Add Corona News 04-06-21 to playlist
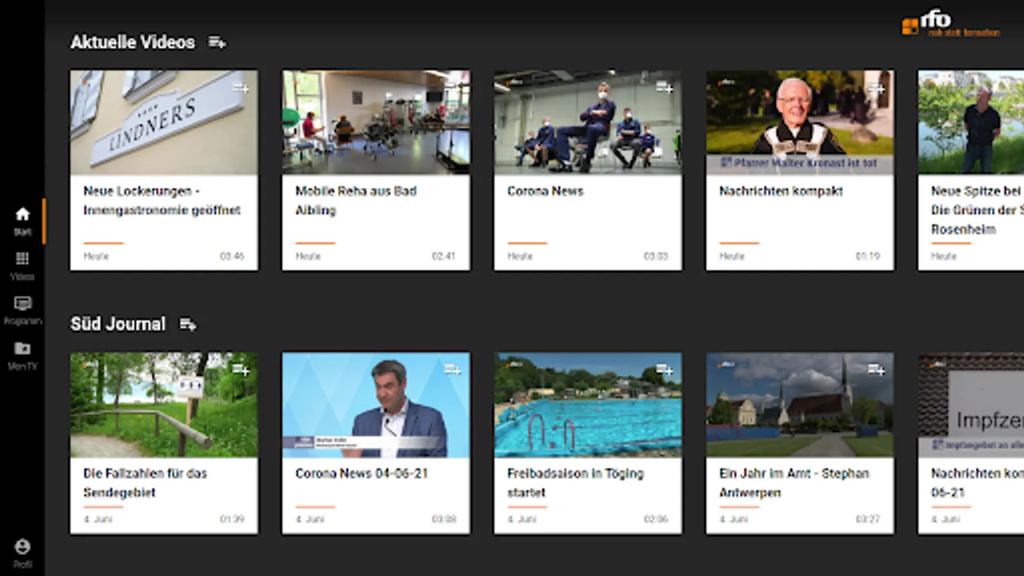Viewport: 1024px width, 576px height. click(452, 369)
